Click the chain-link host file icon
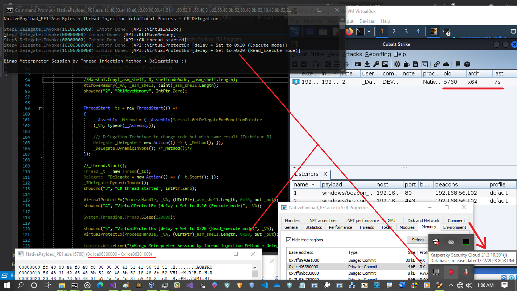The height and width of the screenshot is (291, 517). coord(436,64)
